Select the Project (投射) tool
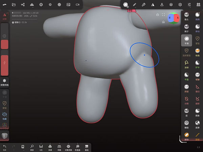Screen dimensions: 203x152 [197, 100]
